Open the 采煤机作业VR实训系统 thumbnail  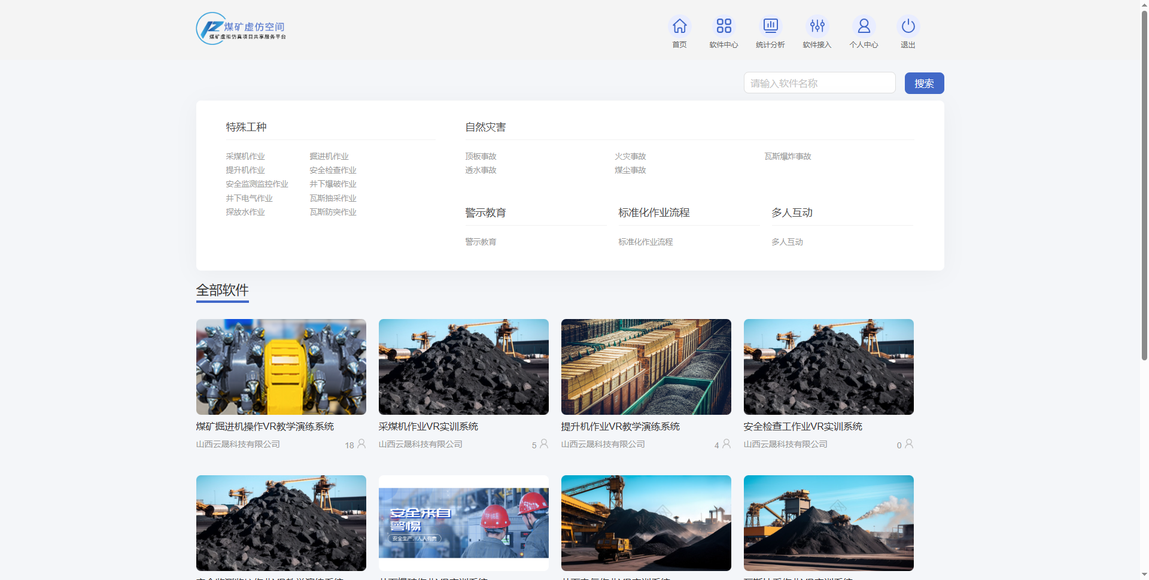[464, 367]
